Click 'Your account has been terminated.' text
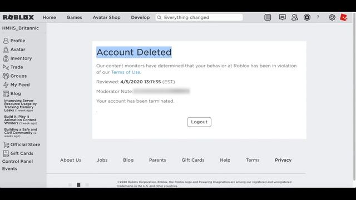Image resolution: width=356 pixels, height=200 pixels. tap(135, 101)
